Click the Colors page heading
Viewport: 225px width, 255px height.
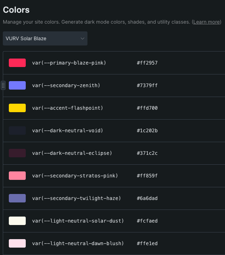coord(16,10)
